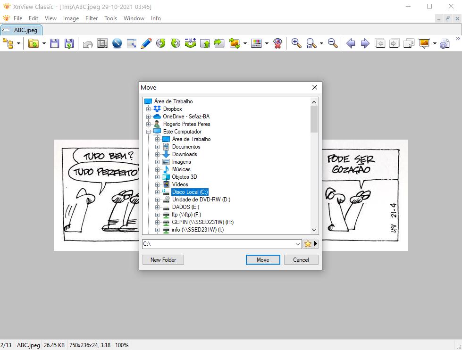Rotate the image clockwise
462x350 pixels.
pyautogui.click(x=175, y=43)
